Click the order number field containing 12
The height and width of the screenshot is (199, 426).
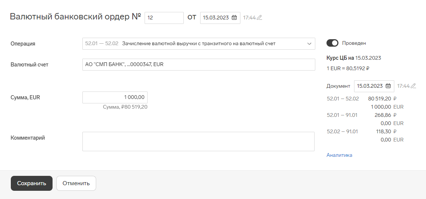(164, 18)
